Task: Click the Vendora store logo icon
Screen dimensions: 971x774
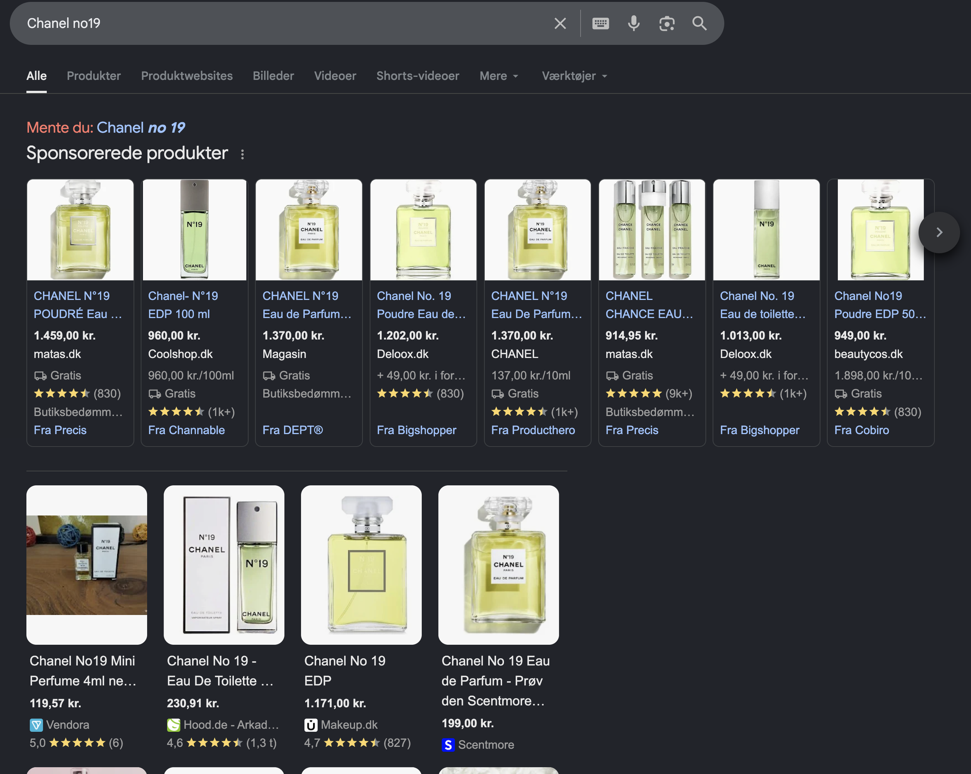Action: [x=37, y=725]
